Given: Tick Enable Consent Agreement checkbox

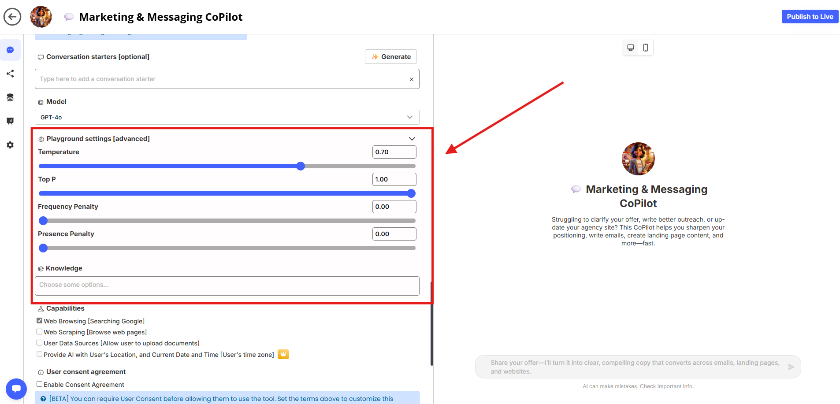Looking at the screenshot, I should (40, 384).
